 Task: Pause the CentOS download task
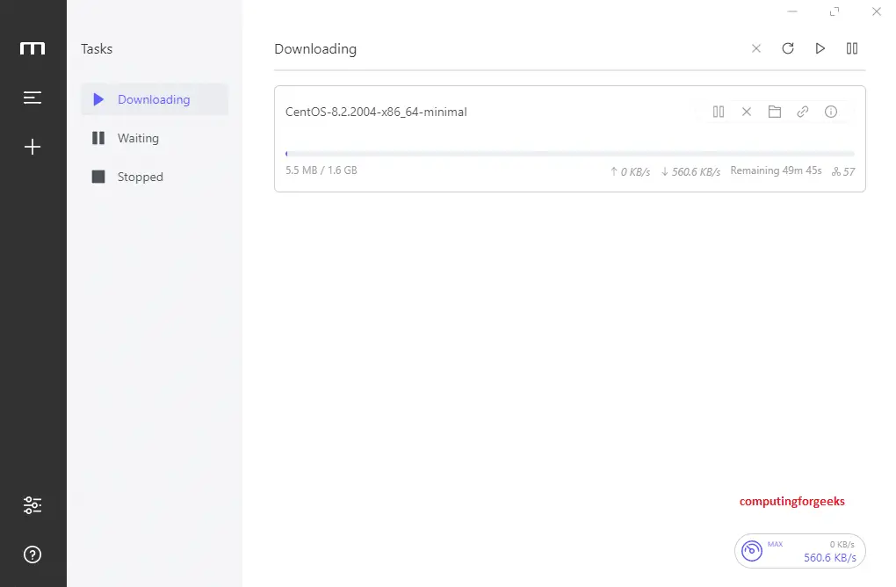pyautogui.click(x=719, y=112)
